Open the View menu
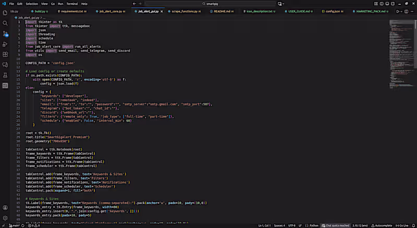 [44, 4]
